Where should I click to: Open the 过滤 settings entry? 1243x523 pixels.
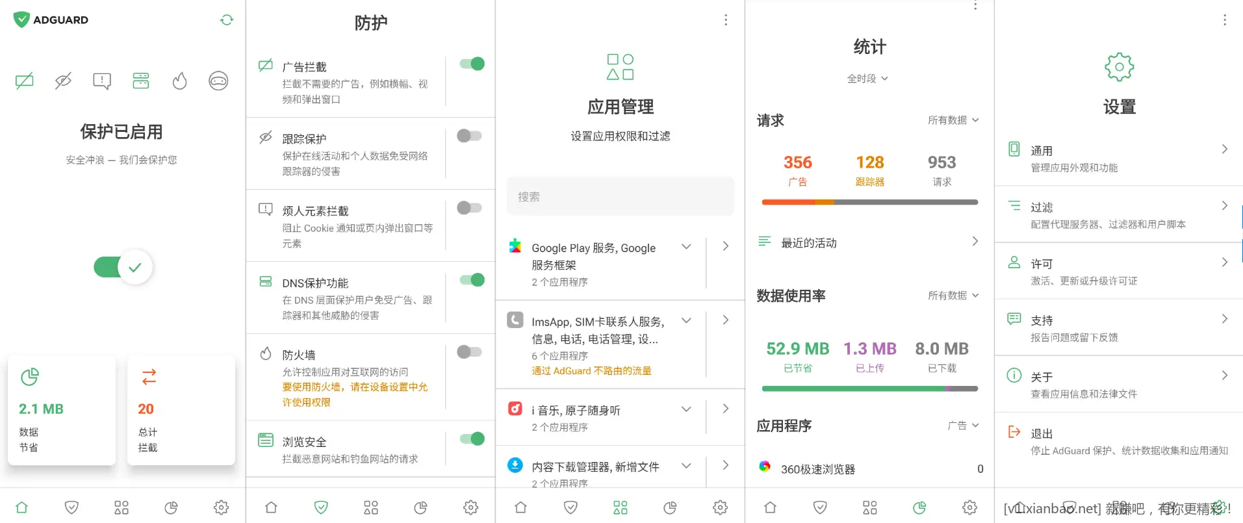[1119, 215]
